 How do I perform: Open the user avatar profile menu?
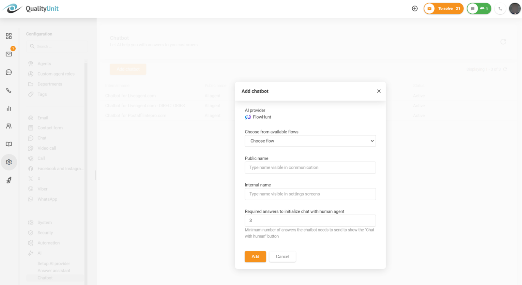pyautogui.click(x=514, y=8)
